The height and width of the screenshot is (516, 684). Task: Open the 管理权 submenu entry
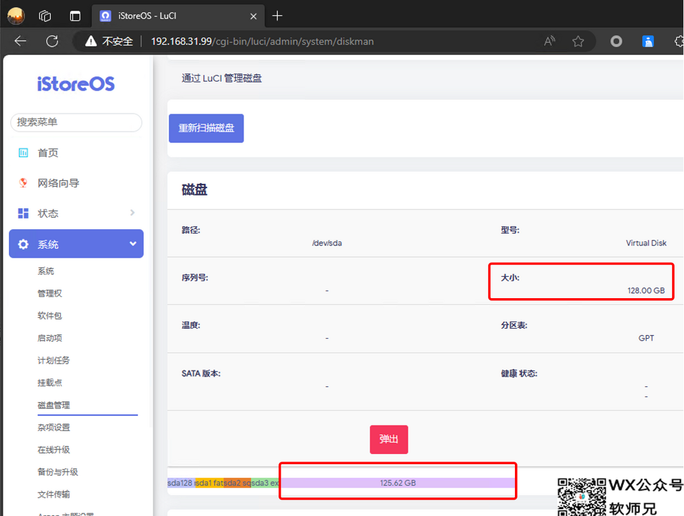click(50, 294)
